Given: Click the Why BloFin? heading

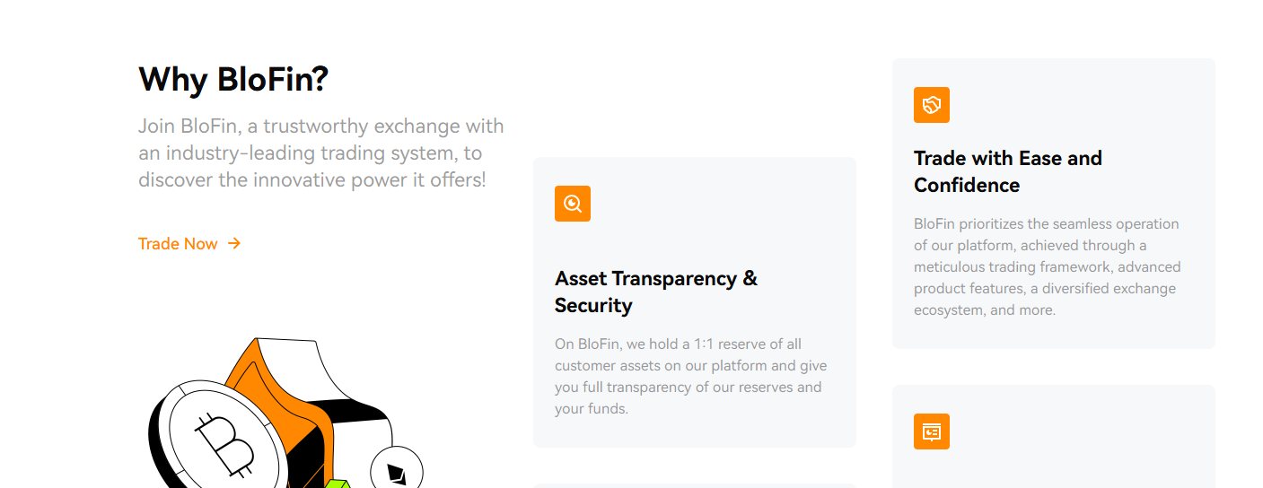Looking at the screenshot, I should coord(233,80).
